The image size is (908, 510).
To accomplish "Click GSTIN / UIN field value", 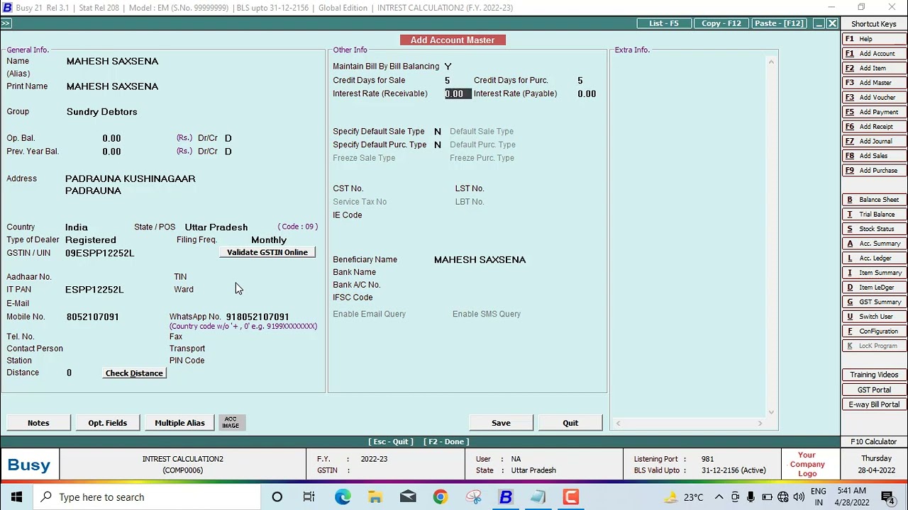I will coord(99,253).
